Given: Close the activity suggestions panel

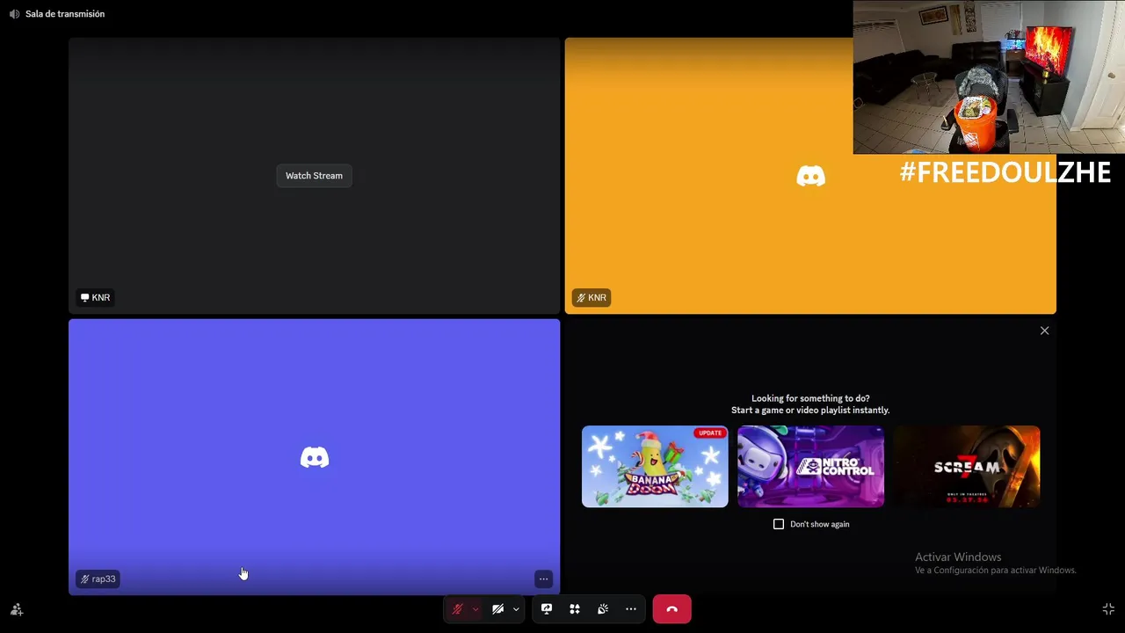Looking at the screenshot, I should point(1044,331).
